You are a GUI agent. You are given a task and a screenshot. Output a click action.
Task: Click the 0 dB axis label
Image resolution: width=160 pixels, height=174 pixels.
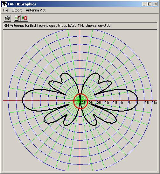[130, 103]
